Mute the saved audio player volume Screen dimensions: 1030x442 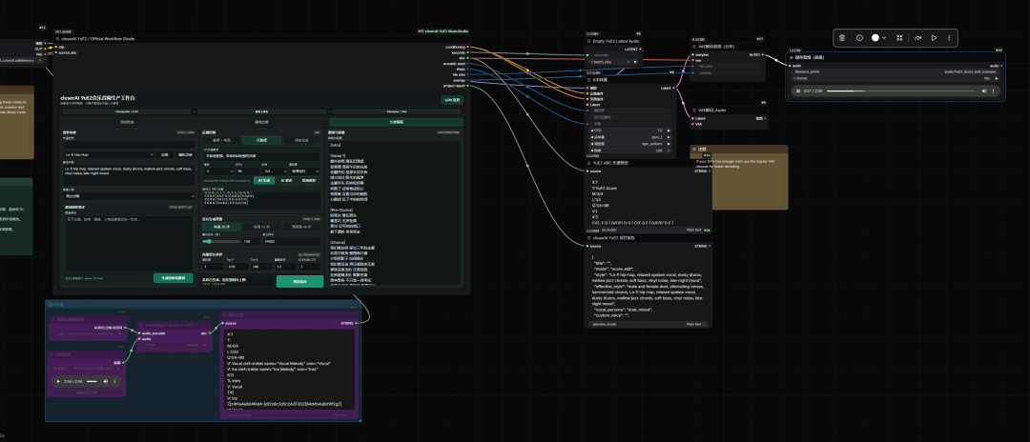pyautogui.click(x=984, y=91)
